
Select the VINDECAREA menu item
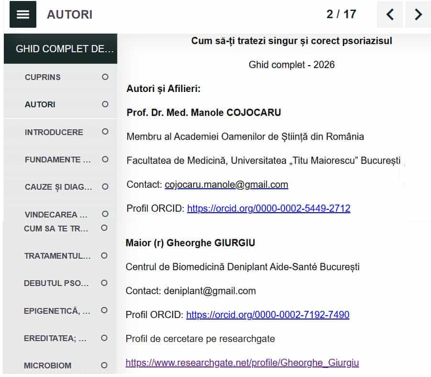(56, 215)
